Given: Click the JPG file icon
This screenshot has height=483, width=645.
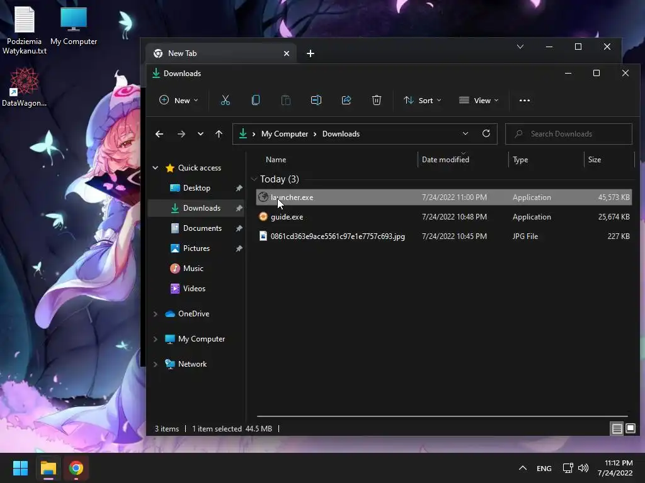Looking at the screenshot, I should tap(263, 236).
